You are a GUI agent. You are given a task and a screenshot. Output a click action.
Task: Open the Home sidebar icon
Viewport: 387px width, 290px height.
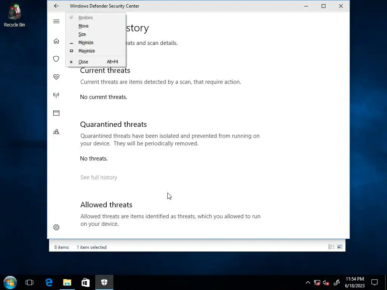pyautogui.click(x=56, y=41)
